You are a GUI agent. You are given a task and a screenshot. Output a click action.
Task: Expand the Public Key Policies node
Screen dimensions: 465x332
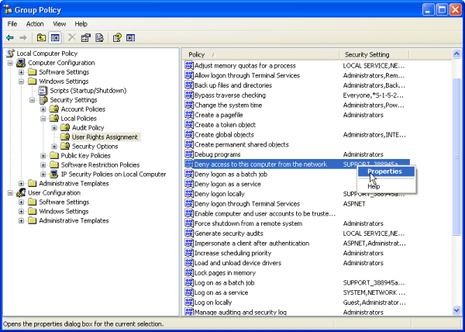44,156
